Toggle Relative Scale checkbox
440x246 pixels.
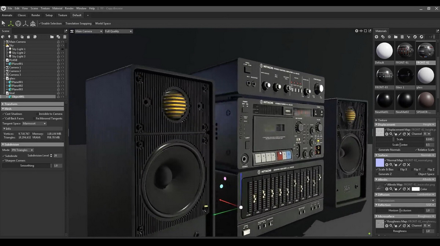pos(425,150)
